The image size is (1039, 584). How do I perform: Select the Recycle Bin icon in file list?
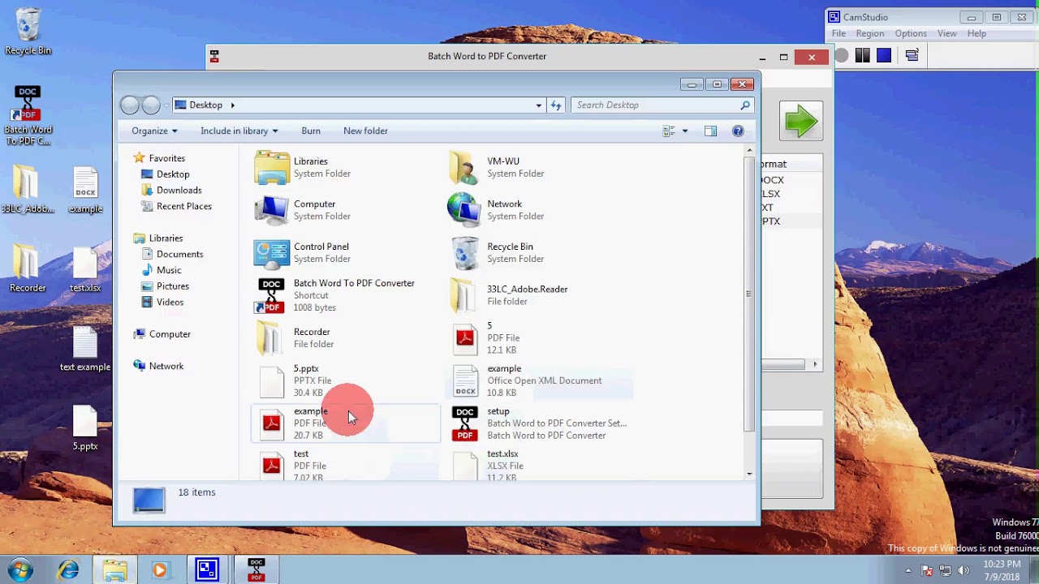click(x=464, y=253)
